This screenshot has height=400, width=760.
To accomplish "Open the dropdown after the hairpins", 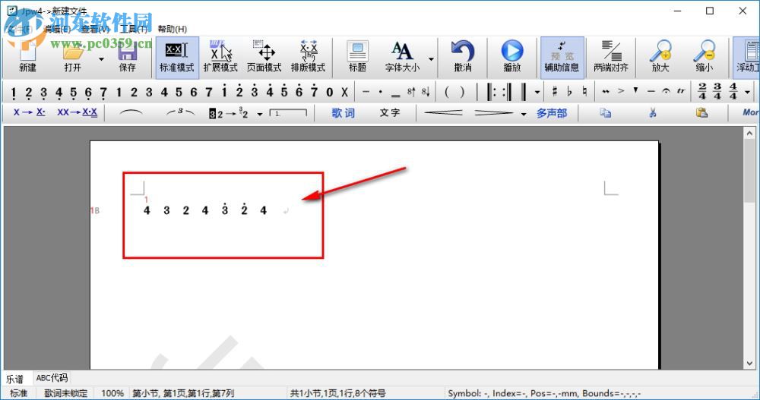I will coord(523,115).
